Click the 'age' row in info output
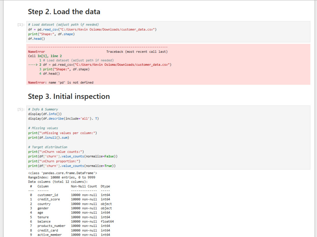This screenshot has width=317, height=237. click(70, 213)
